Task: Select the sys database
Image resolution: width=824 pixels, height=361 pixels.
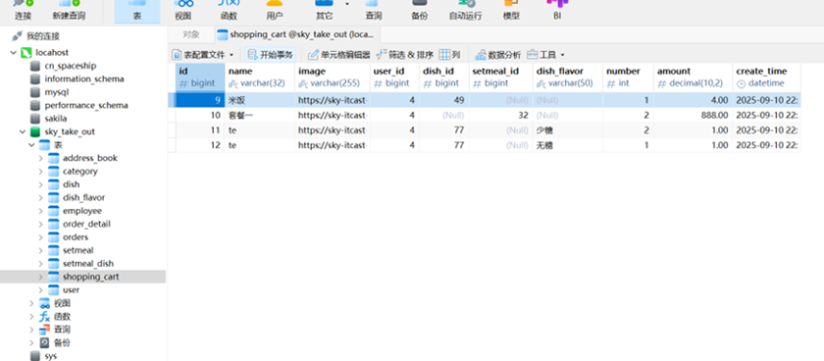Action: (50, 356)
